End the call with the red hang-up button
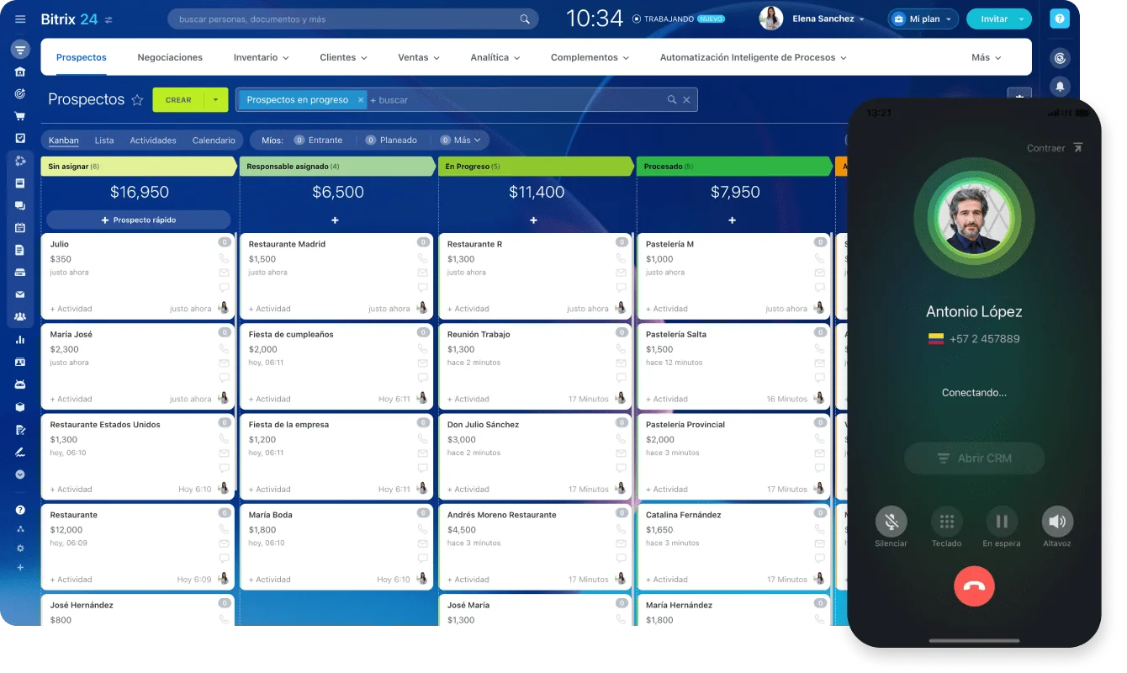Screen dimensions: 1127x673 pyautogui.click(x=974, y=586)
